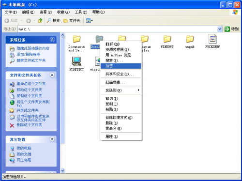Collapse the 文件和文件夹任务 panel

click(52, 75)
